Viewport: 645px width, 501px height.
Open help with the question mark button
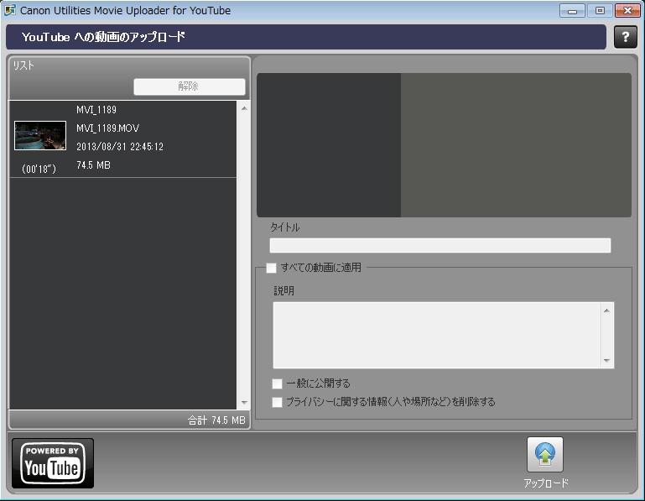click(625, 37)
